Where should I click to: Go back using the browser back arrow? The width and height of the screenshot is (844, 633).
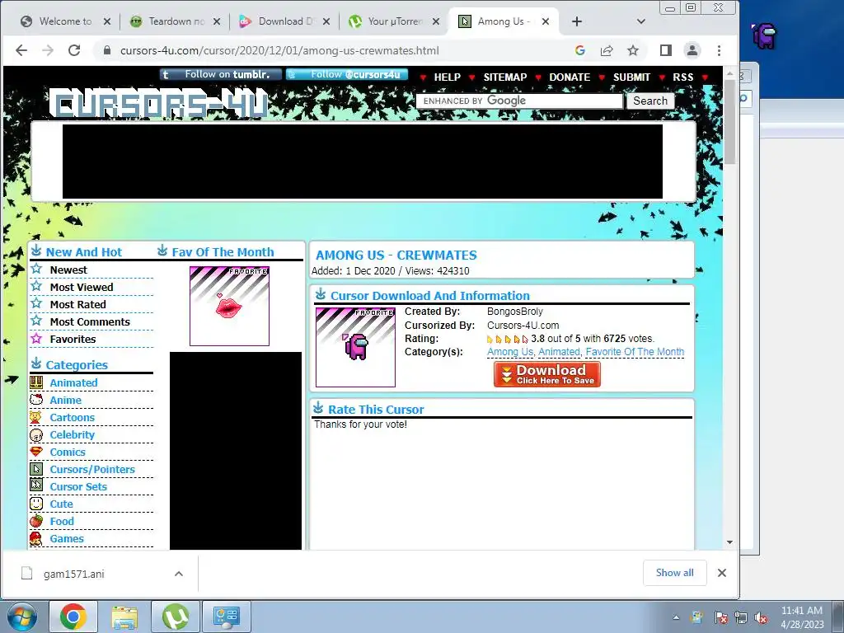tap(21, 50)
